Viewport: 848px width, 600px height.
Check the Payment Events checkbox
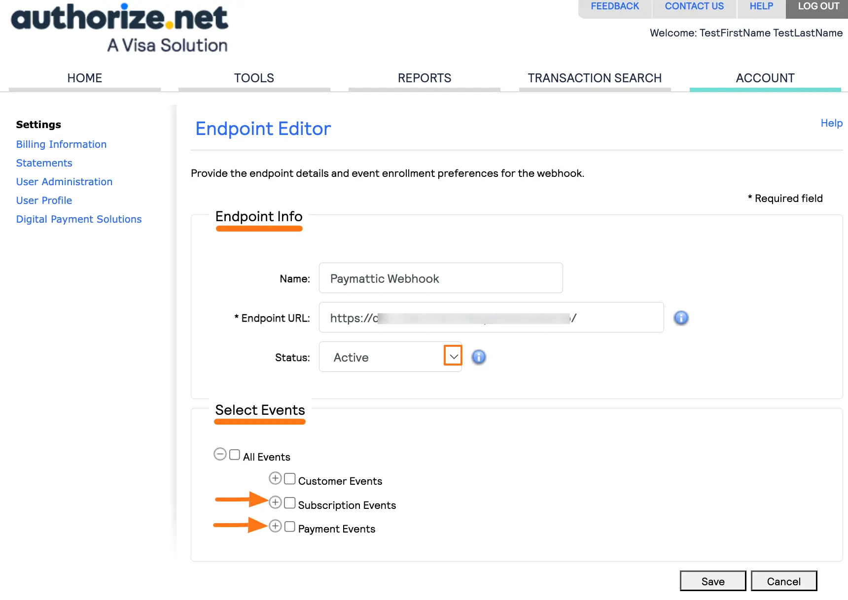pyautogui.click(x=289, y=526)
